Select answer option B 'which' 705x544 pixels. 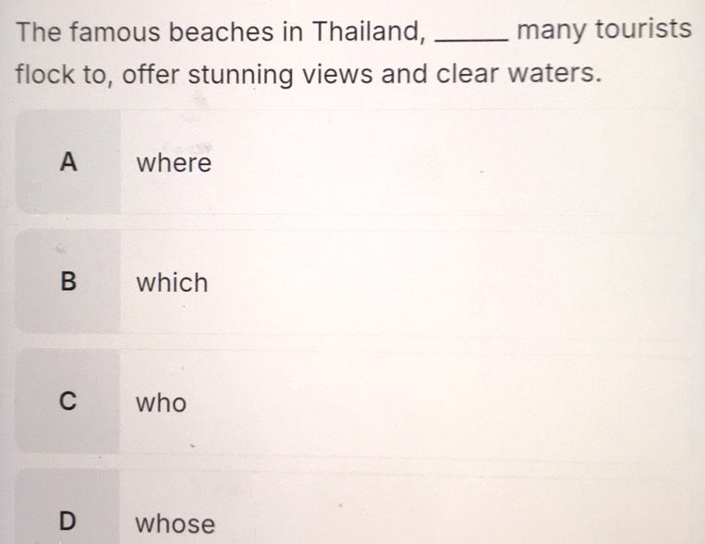[360, 283]
